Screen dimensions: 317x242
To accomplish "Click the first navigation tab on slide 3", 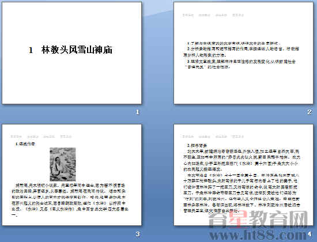I will point(16,137).
